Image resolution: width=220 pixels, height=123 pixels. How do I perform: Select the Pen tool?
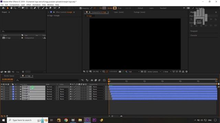35,8
